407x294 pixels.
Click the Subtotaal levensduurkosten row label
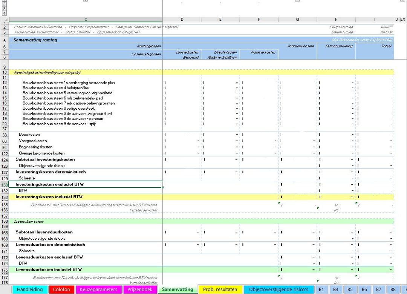(44, 232)
